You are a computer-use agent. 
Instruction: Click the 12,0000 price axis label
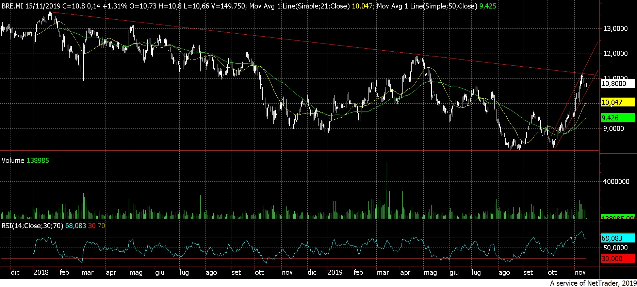(x=615, y=53)
